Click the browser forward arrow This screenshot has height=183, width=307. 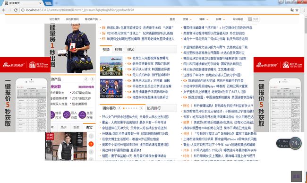[10, 10]
